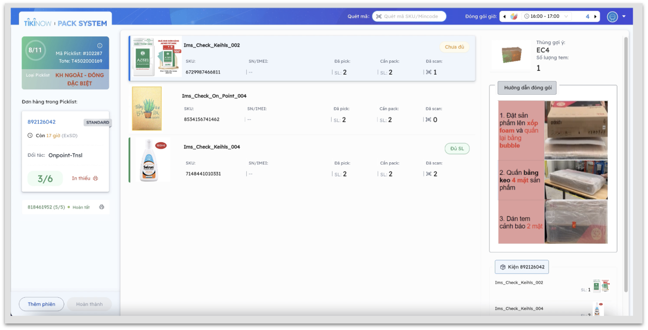This screenshot has height=330, width=648.
Task: Click the barcode scan icon in search field
Action: coord(378,16)
